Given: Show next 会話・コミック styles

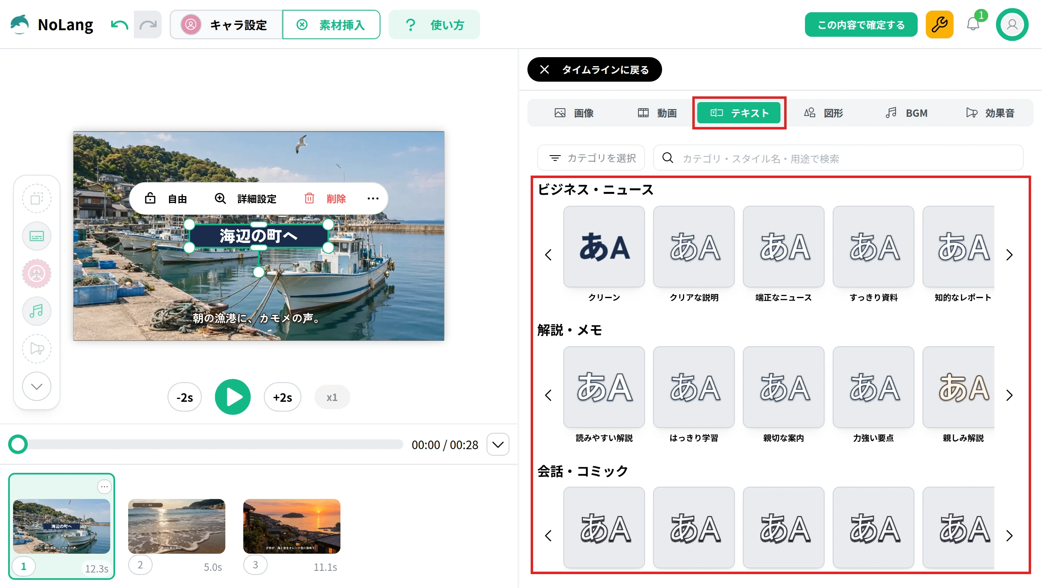Looking at the screenshot, I should coord(1009,536).
